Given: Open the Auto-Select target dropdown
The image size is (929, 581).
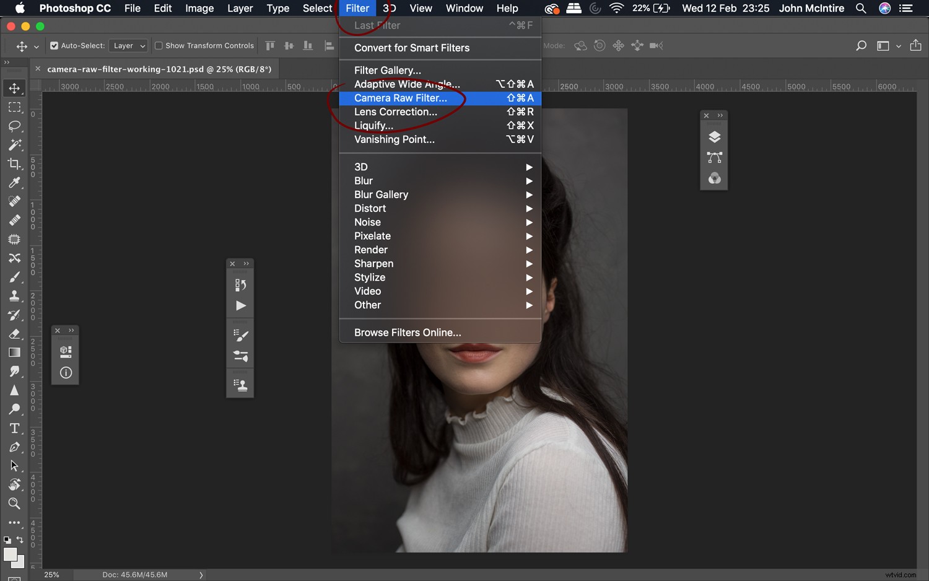Looking at the screenshot, I should [x=128, y=45].
